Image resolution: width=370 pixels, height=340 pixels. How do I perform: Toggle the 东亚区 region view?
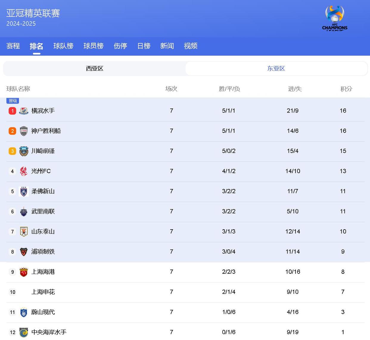276,68
